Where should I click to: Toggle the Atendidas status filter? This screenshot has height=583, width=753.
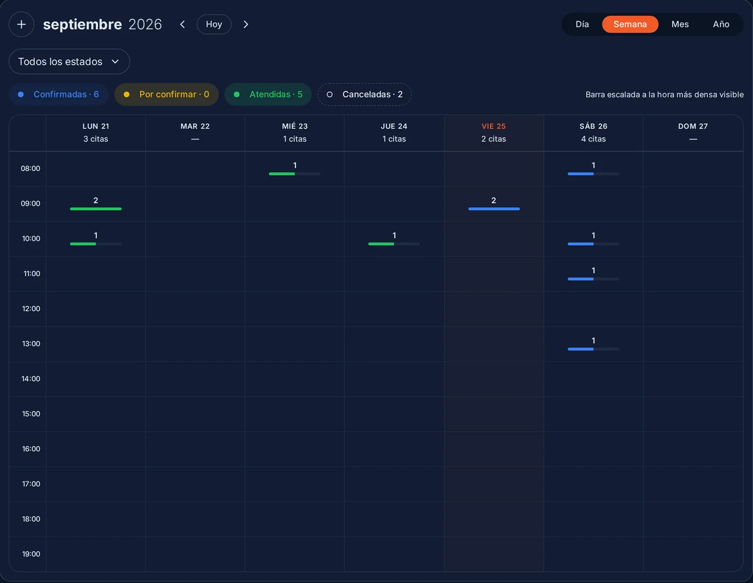(268, 94)
